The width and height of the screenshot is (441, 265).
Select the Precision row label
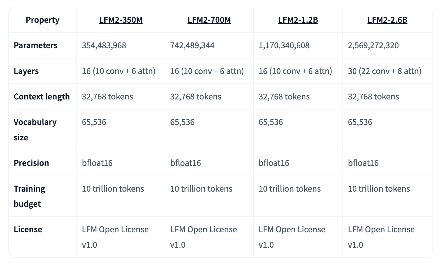pyautogui.click(x=31, y=163)
